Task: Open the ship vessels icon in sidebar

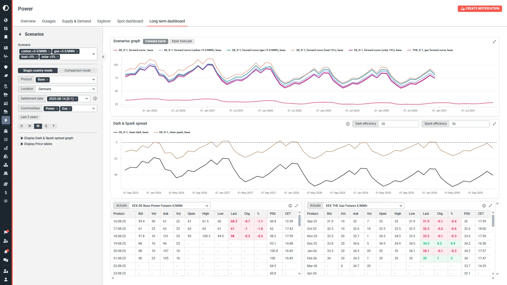Action: point(6,131)
